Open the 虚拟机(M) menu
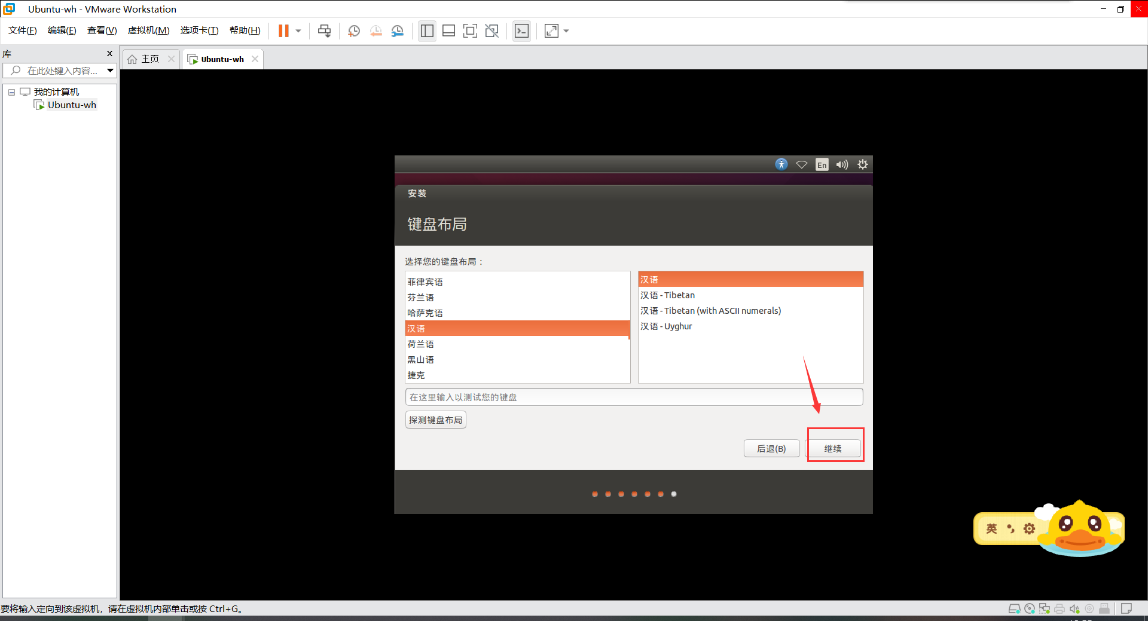Screen dimensions: 1148x621 pyautogui.click(x=149, y=30)
